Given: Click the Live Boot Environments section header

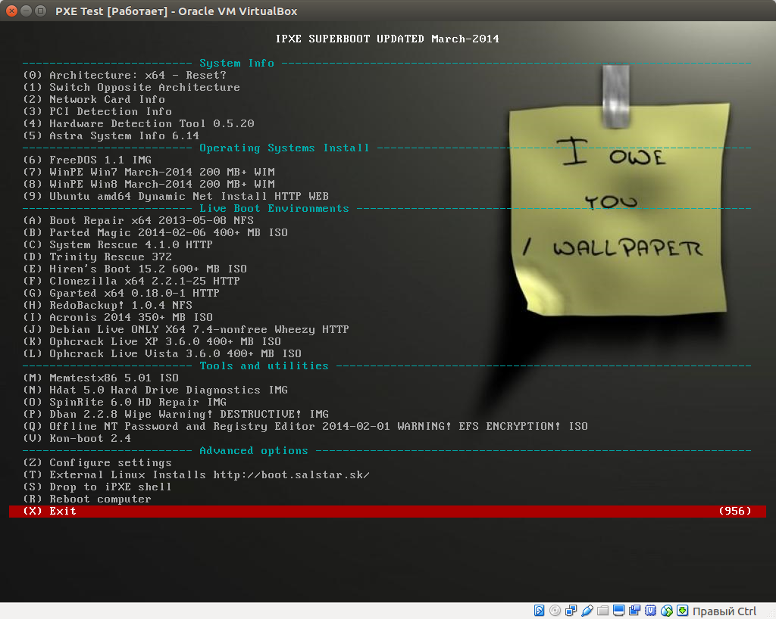Looking at the screenshot, I should tap(274, 208).
